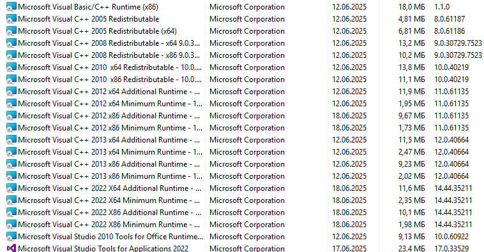Click the size value "13,2 МБ"
Screen dimensions: 484x252
(x=411, y=43)
